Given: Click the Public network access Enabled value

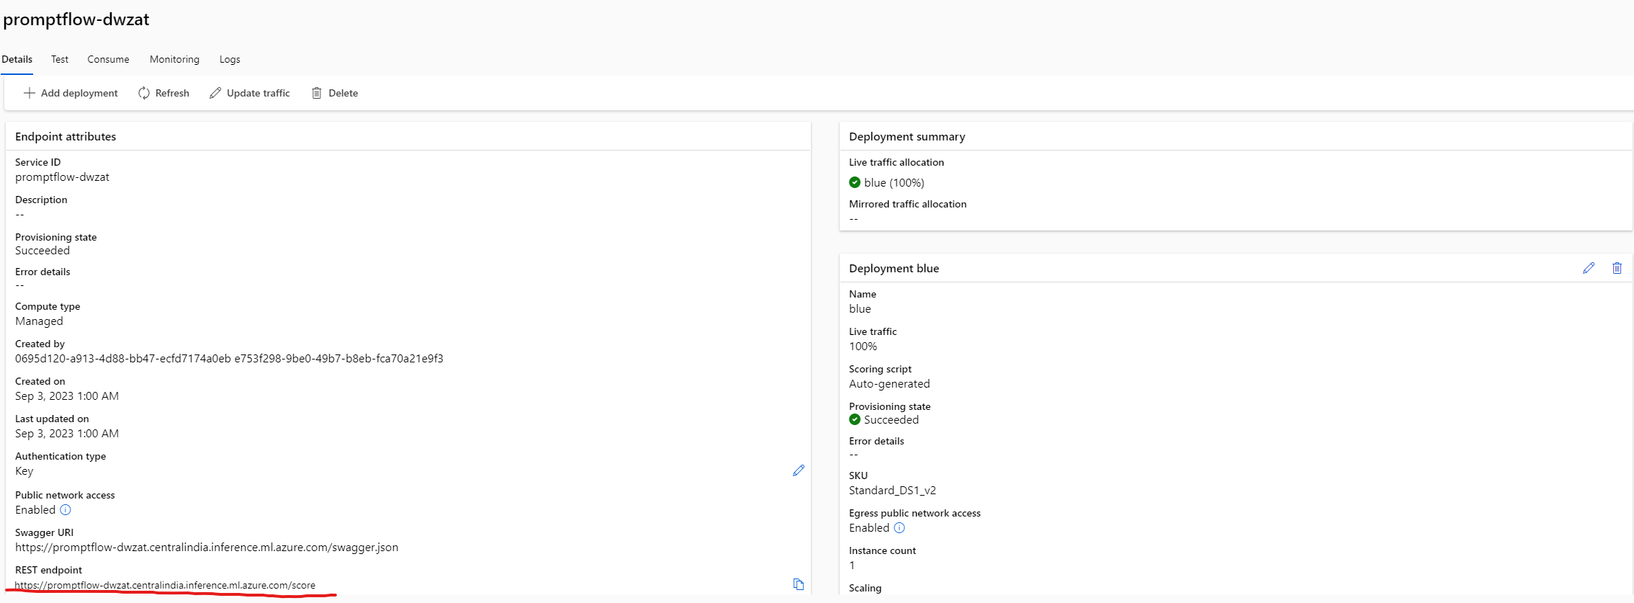Looking at the screenshot, I should pyautogui.click(x=35, y=510).
